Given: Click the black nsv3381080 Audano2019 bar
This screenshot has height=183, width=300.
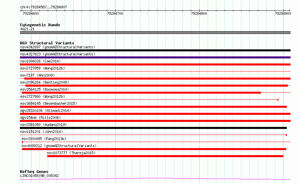Looking at the screenshot, I should [153, 128].
